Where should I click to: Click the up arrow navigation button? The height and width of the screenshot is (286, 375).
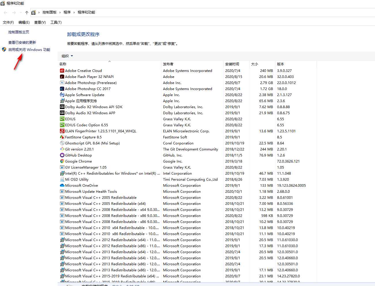(x=27, y=12)
